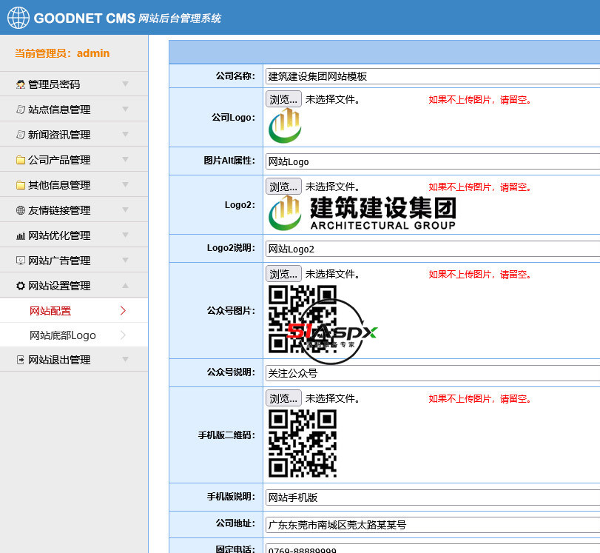Focus the Logo2说明 input field
Image resolution: width=600 pixels, height=553 pixels.
pos(433,249)
